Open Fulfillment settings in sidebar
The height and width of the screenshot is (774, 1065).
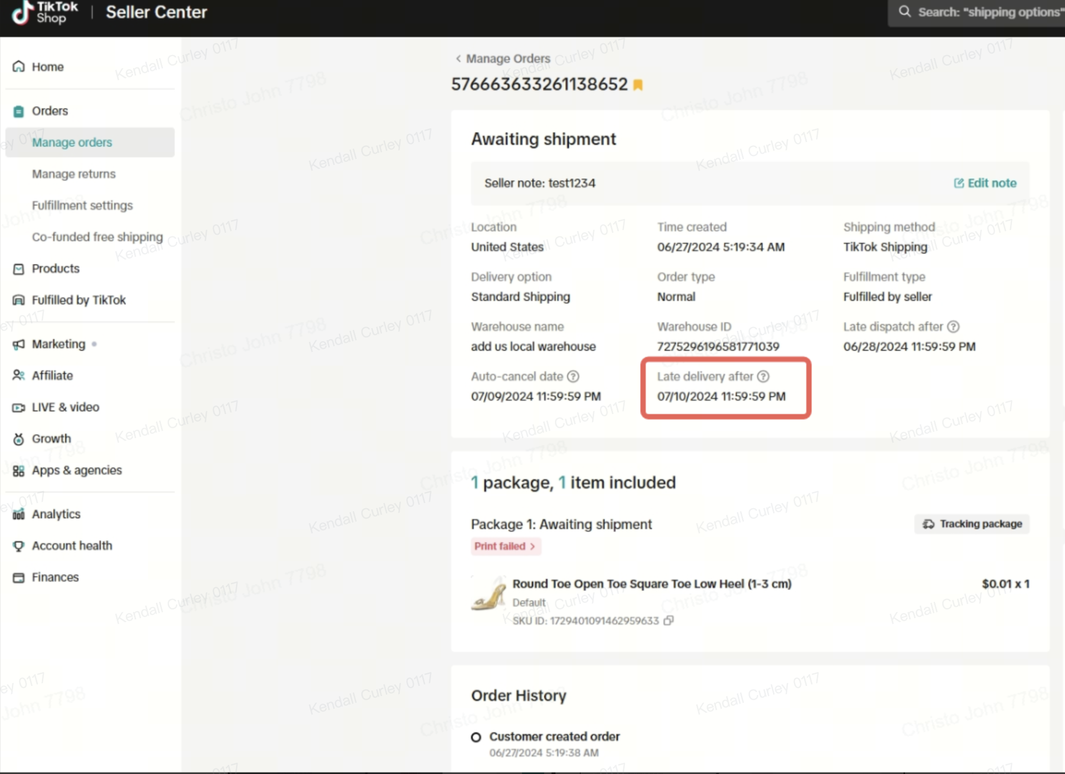(83, 206)
